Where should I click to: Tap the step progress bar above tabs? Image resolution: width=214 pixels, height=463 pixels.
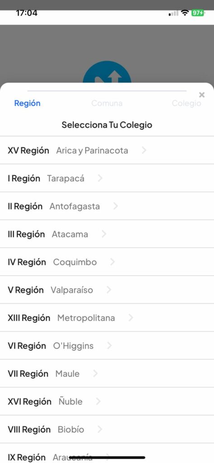click(x=107, y=91)
